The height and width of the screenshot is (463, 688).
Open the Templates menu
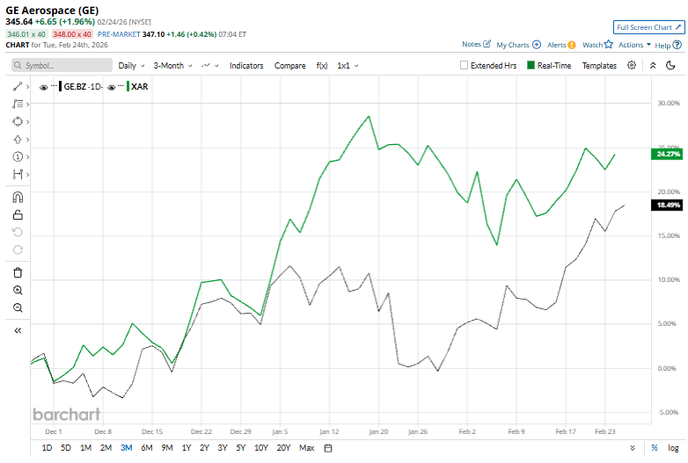pyautogui.click(x=599, y=65)
